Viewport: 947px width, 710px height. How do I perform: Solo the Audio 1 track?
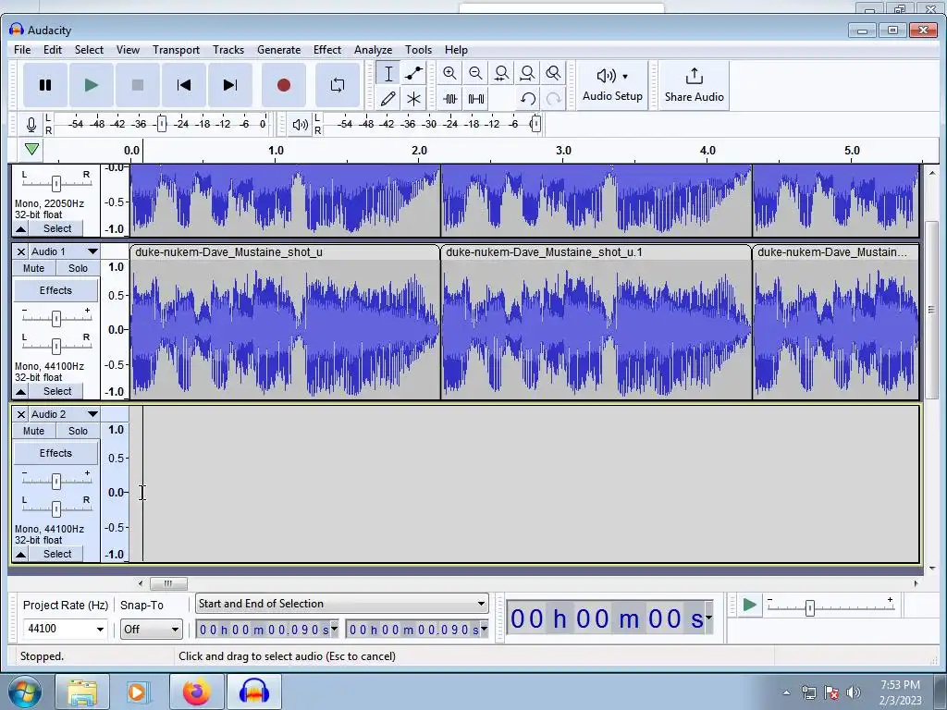pyautogui.click(x=78, y=268)
